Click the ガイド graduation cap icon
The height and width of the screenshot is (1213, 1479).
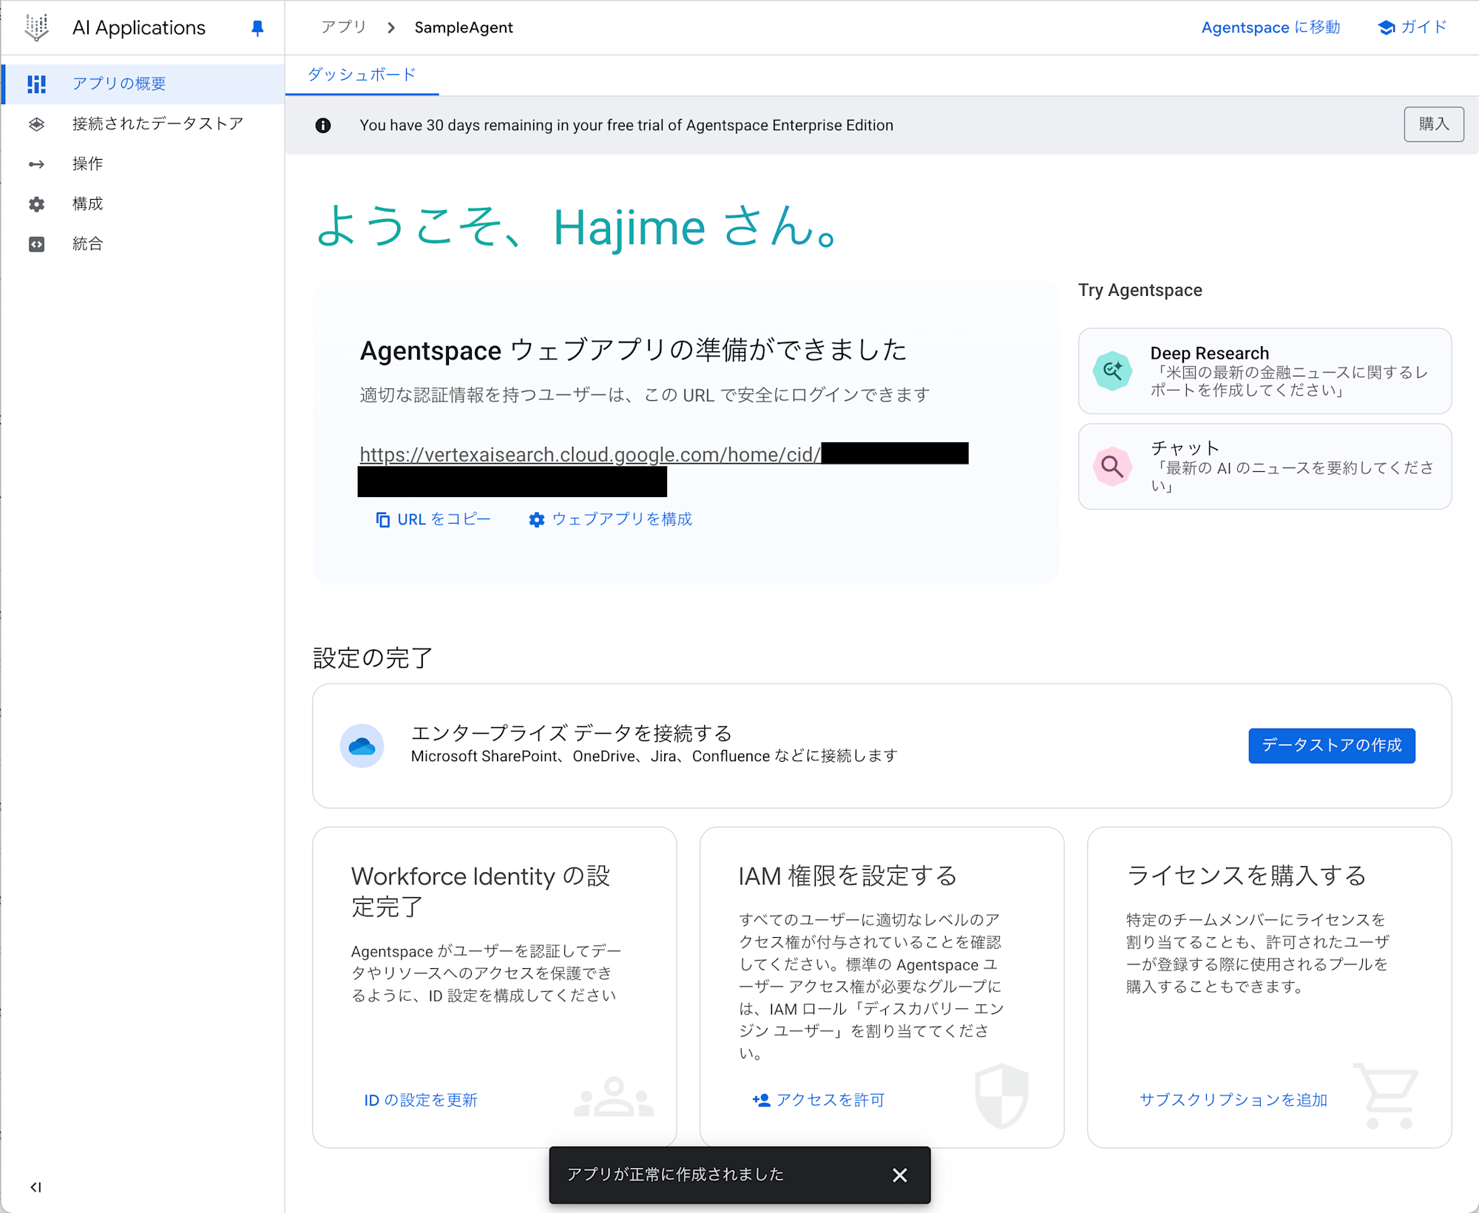[1387, 27]
